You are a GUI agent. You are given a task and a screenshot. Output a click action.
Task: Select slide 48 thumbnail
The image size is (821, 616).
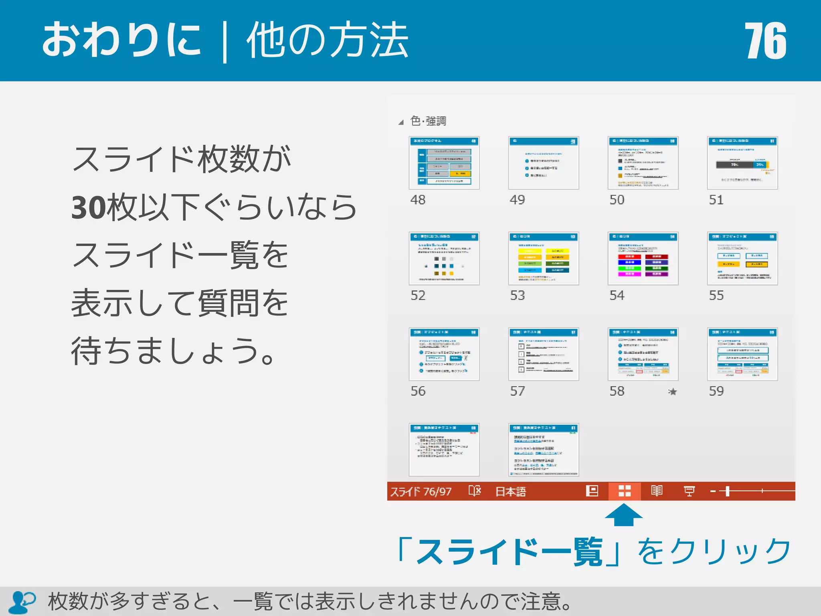pos(444,163)
